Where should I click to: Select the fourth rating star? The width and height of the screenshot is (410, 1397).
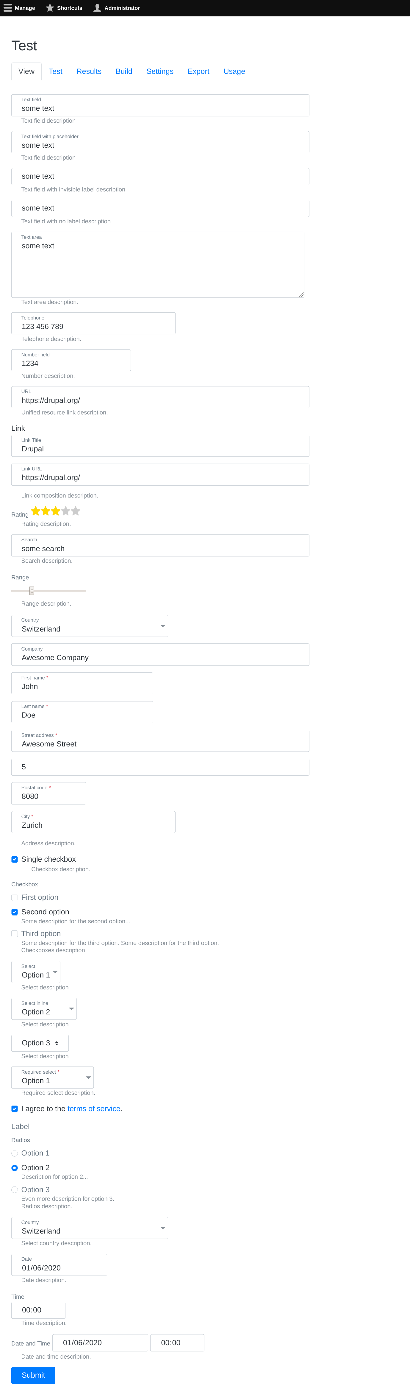65,510
